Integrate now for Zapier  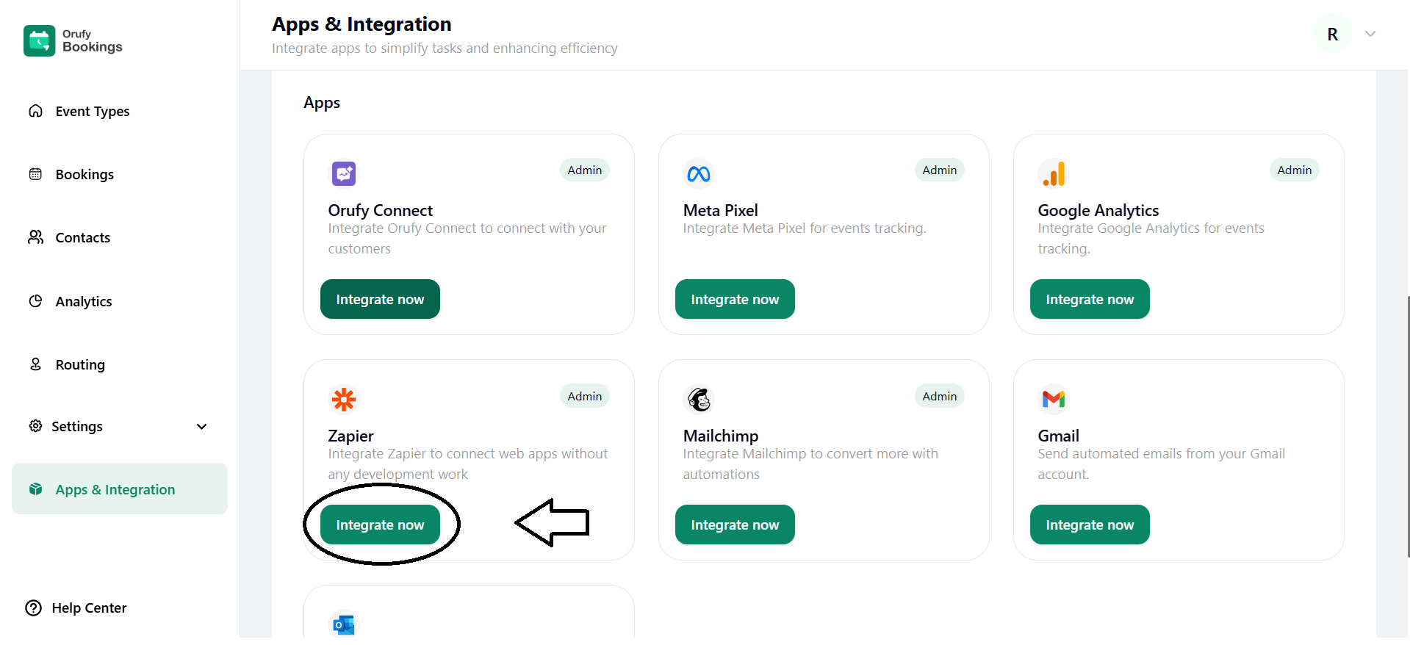pyautogui.click(x=380, y=525)
